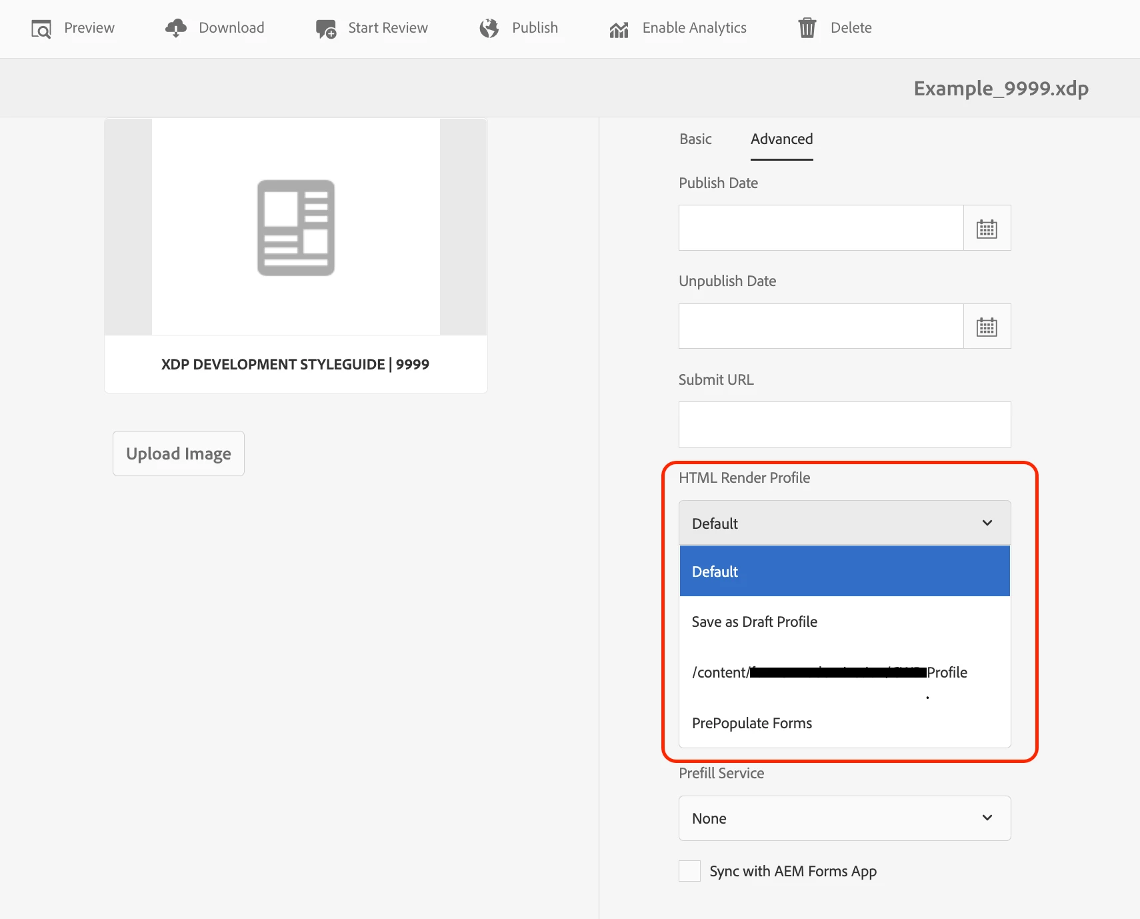The height and width of the screenshot is (919, 1140).
Task: Pick the PrePopulate Forms option
Action: pos(845,723)
